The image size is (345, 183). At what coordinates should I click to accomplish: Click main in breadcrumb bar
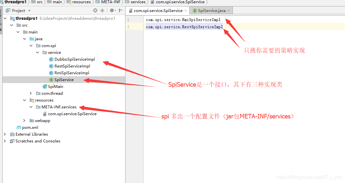coord(57,2)
